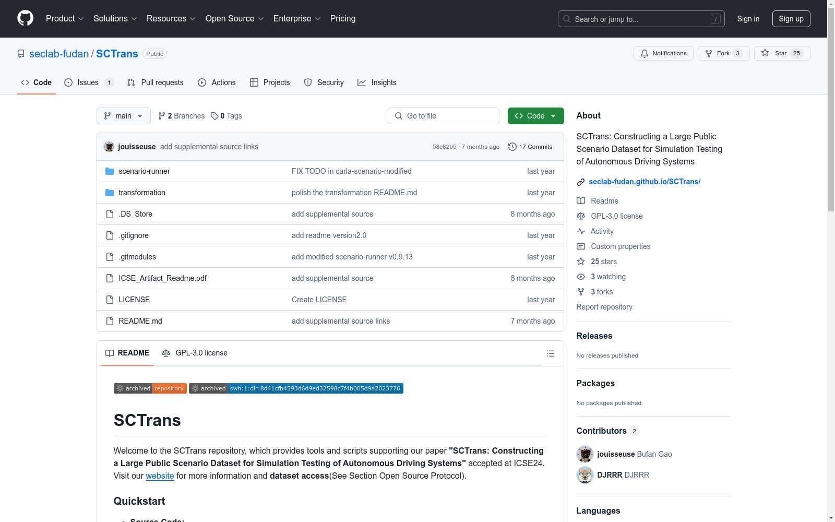The width and height of the screenshot is (835, 522).
Task: Open commit message 'Create LICENSE'
Action: pyautogui.click(x=319, y=300)
